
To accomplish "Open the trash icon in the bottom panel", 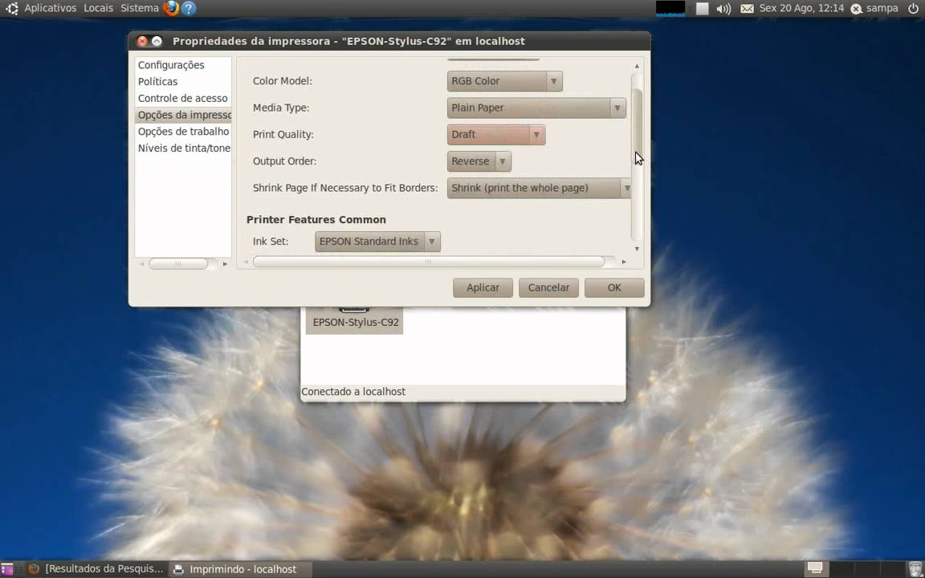I will pyautogui.click(x=915, y=568).
